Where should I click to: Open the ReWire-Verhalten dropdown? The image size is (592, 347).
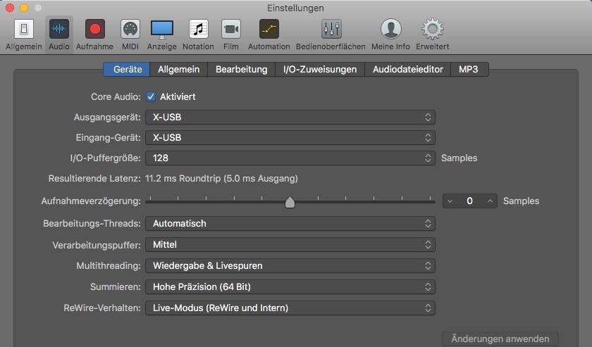point(290,308)
